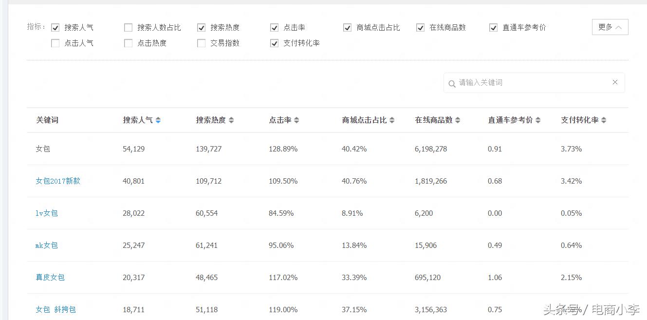This screenshot has width=647, height=320.
Task: Sort by 商城点击占比 using its sort arrows
Action: 392,120
